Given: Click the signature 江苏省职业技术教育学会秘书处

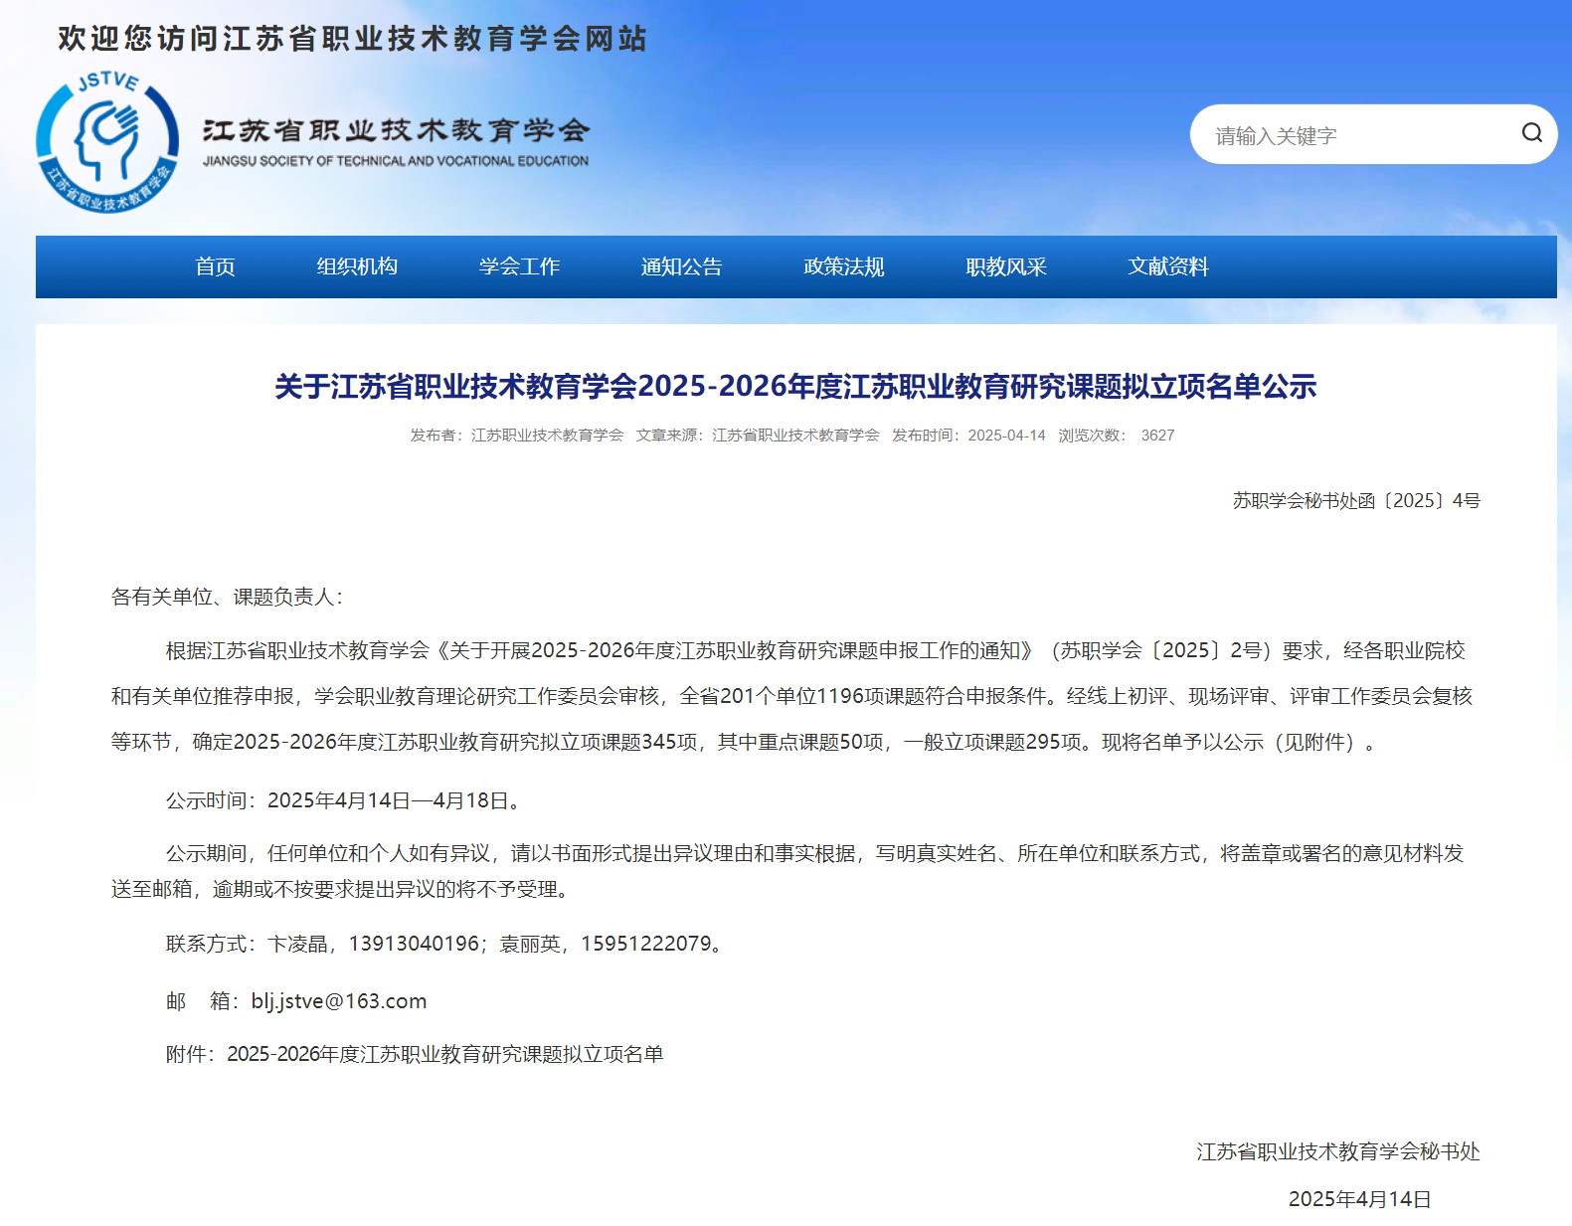Looking at the screenshot, I should (1338, 1151).
